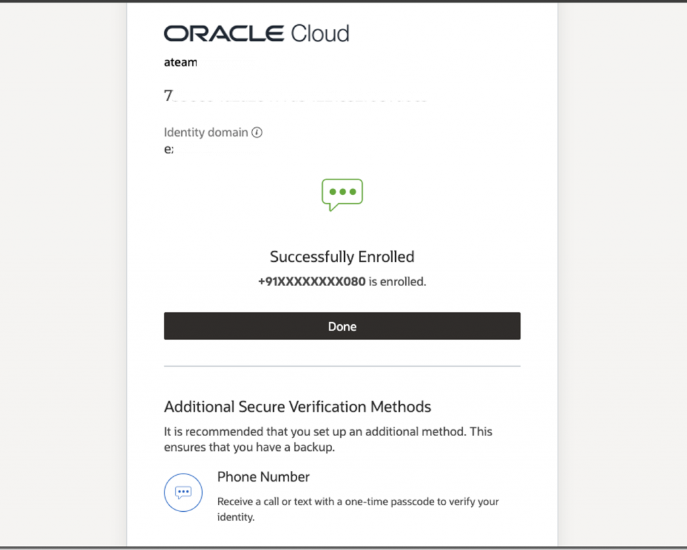
Task: Click the Identity domain info icon
Action: pos(257,133)
